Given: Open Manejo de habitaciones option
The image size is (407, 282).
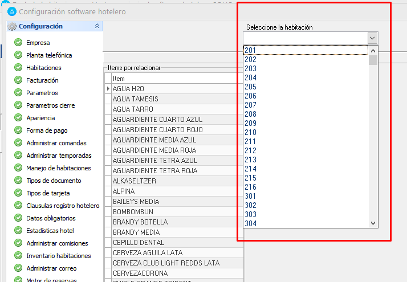Looking at the screenshot, I should click(58, 168).
